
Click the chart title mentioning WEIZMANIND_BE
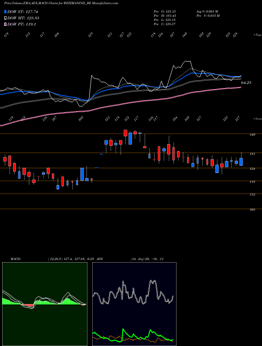pyautogui.click(x=61, y=4)
